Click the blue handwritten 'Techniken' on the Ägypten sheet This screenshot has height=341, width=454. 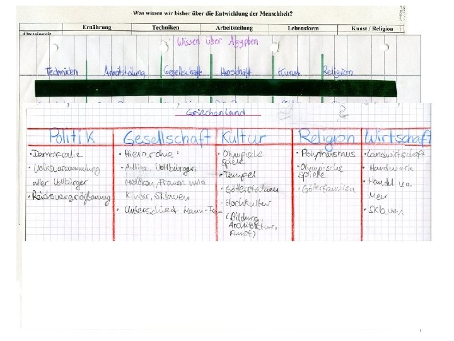[x=61, y=71]
